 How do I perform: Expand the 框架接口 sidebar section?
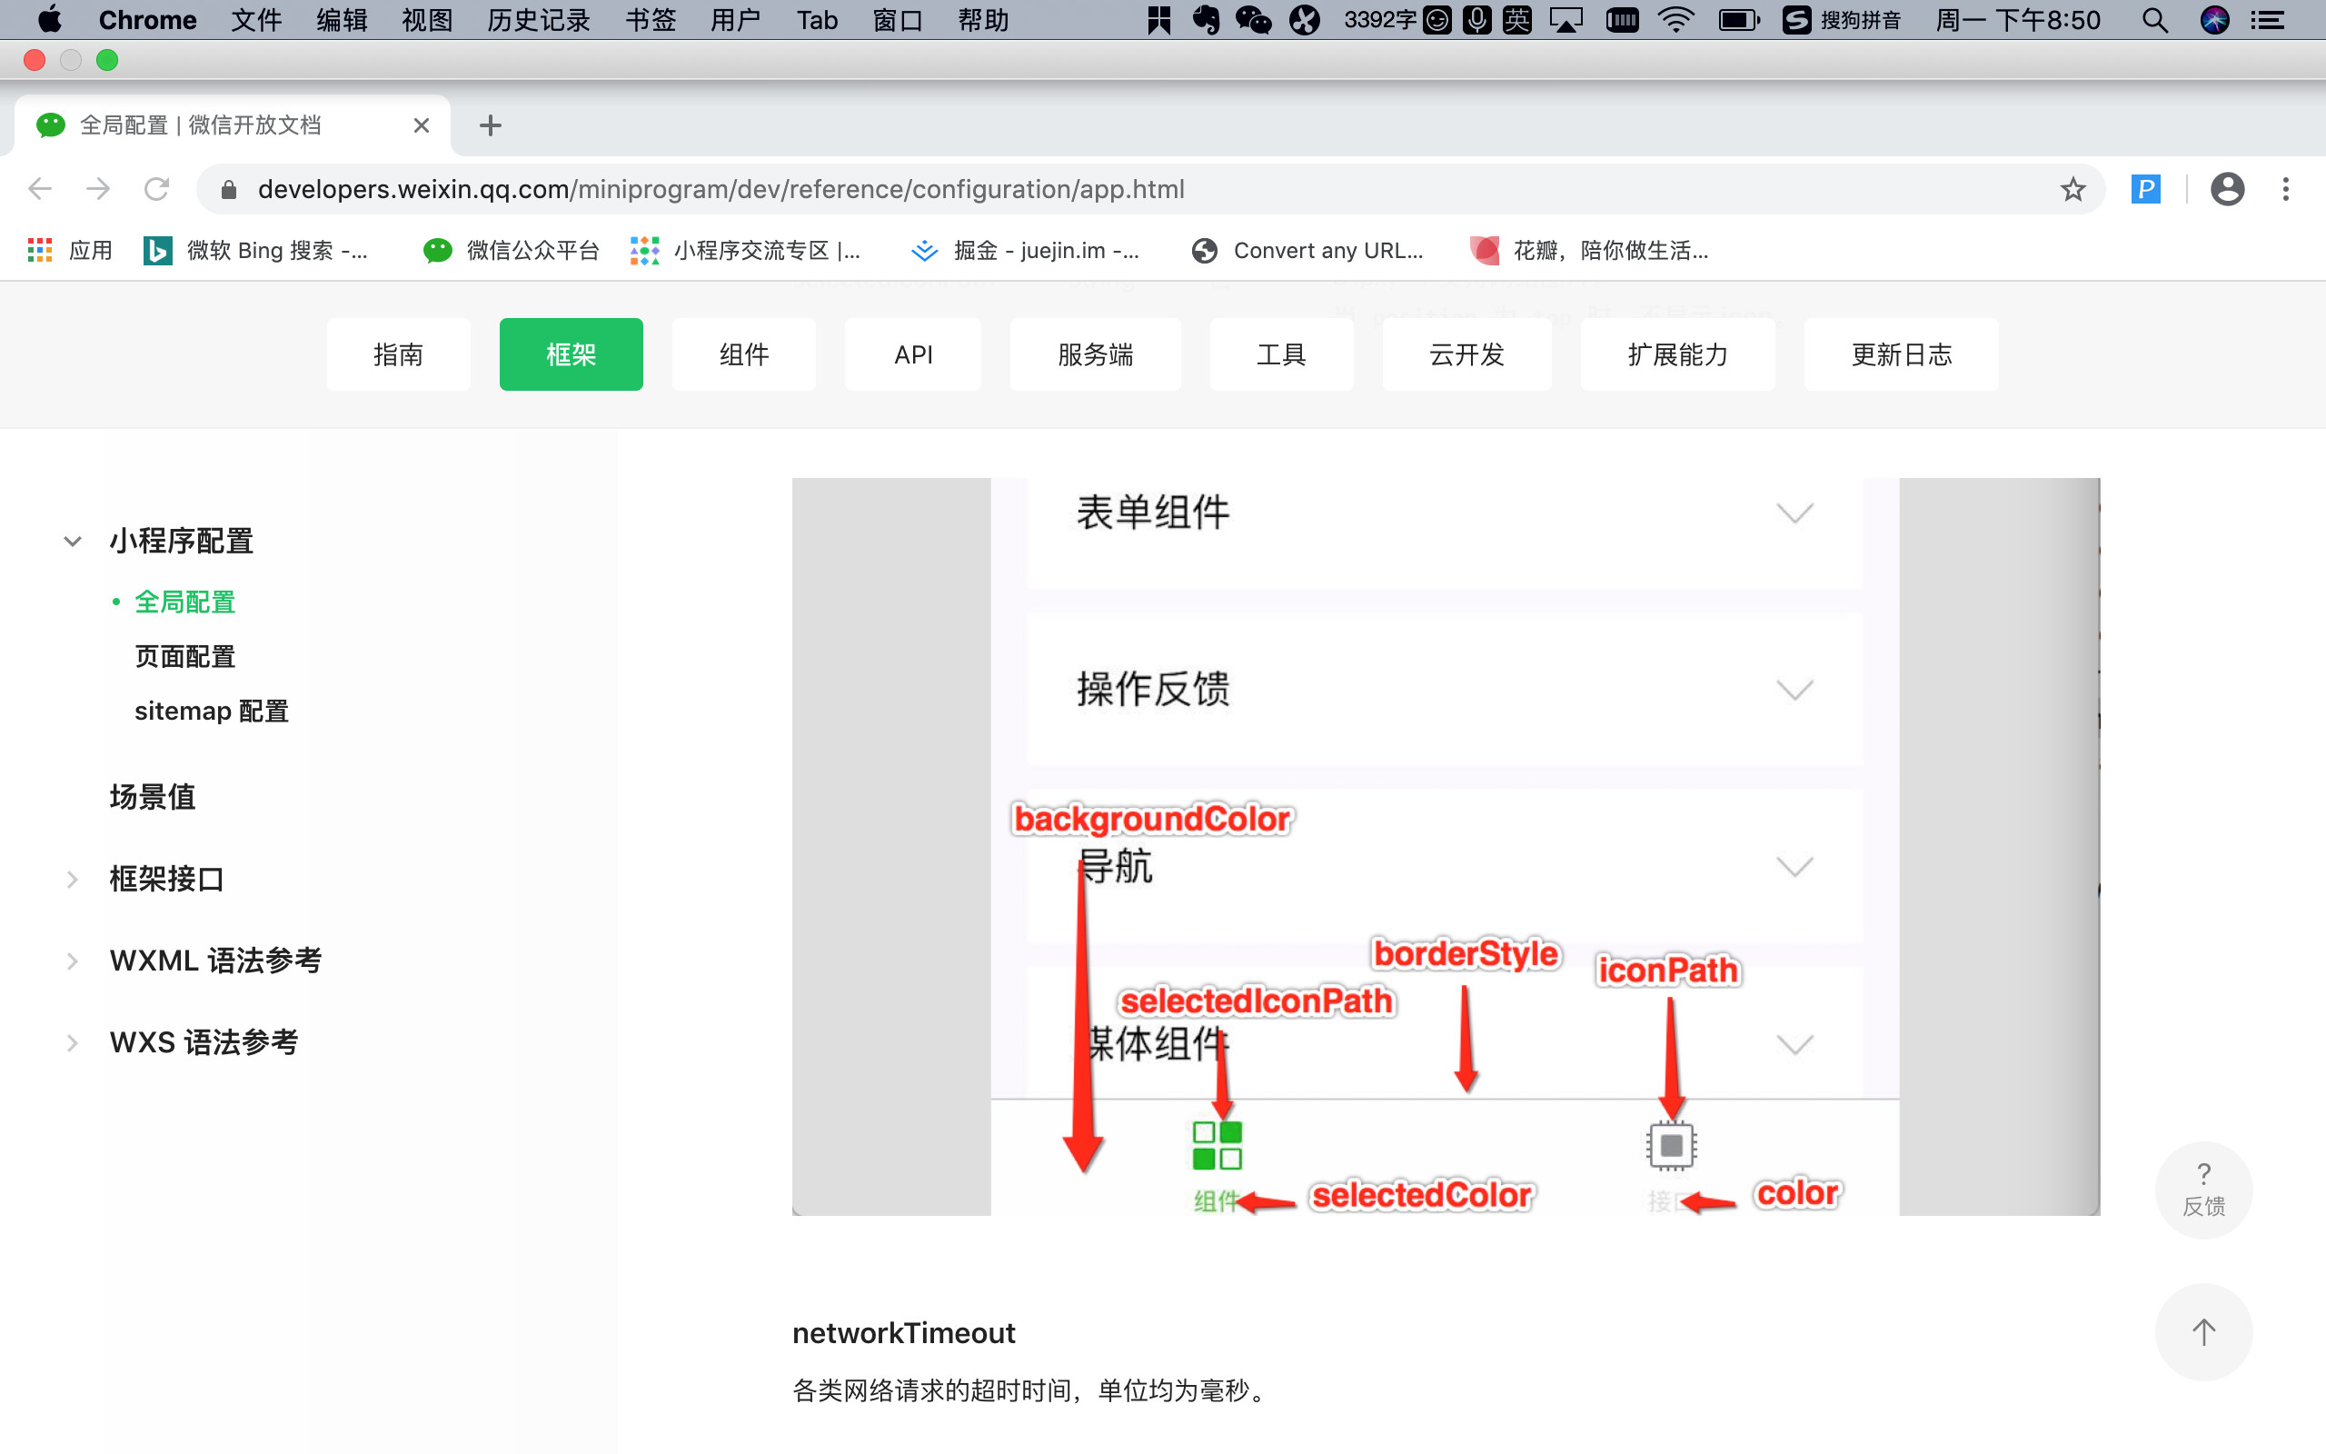(72, 879)
